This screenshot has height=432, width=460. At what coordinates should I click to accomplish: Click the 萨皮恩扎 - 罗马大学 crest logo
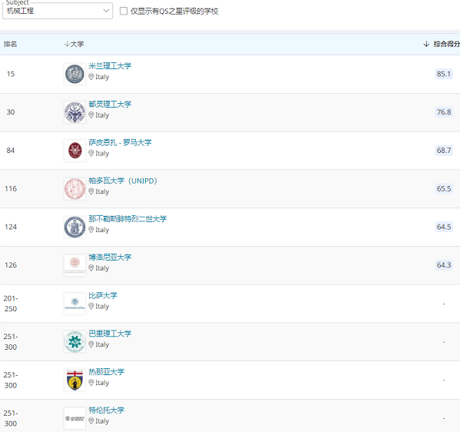[x=74, y=151]
